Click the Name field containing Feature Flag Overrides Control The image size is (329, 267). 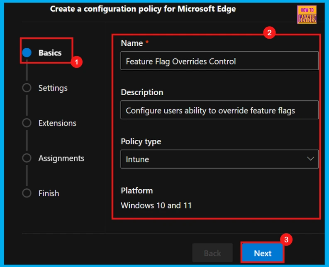coord(219,61)
